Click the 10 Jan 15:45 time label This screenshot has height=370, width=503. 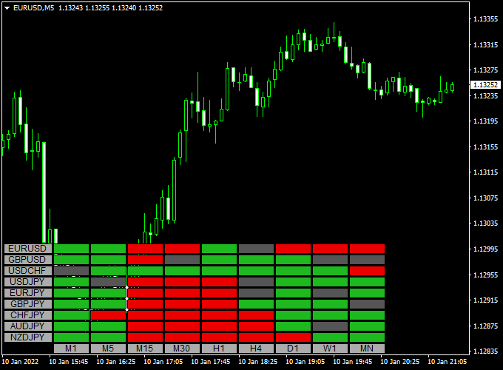(x=68, y=362)
